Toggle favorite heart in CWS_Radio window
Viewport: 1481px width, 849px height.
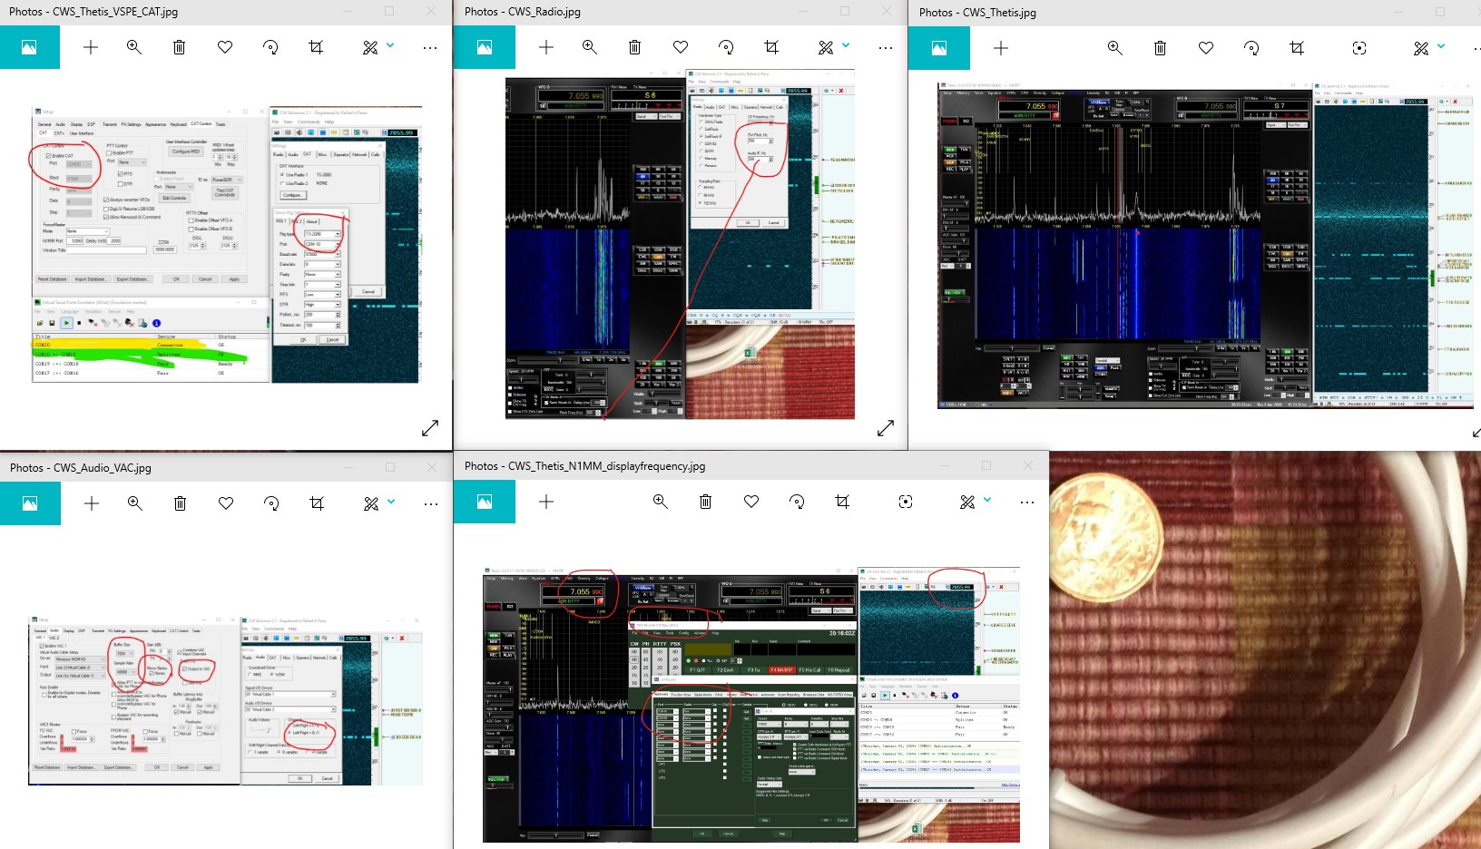(x=681, y=47)
